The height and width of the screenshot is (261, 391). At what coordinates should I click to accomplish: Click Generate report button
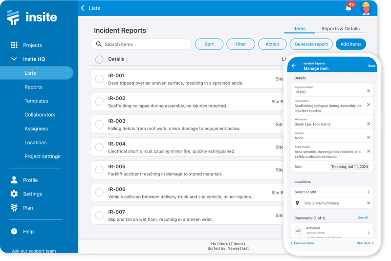click(x=311, y=44)
